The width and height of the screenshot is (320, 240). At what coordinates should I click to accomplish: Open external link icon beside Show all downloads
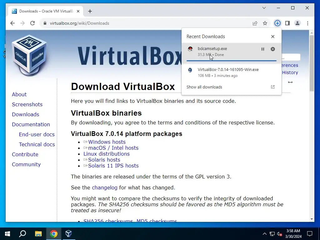(272, 87)
